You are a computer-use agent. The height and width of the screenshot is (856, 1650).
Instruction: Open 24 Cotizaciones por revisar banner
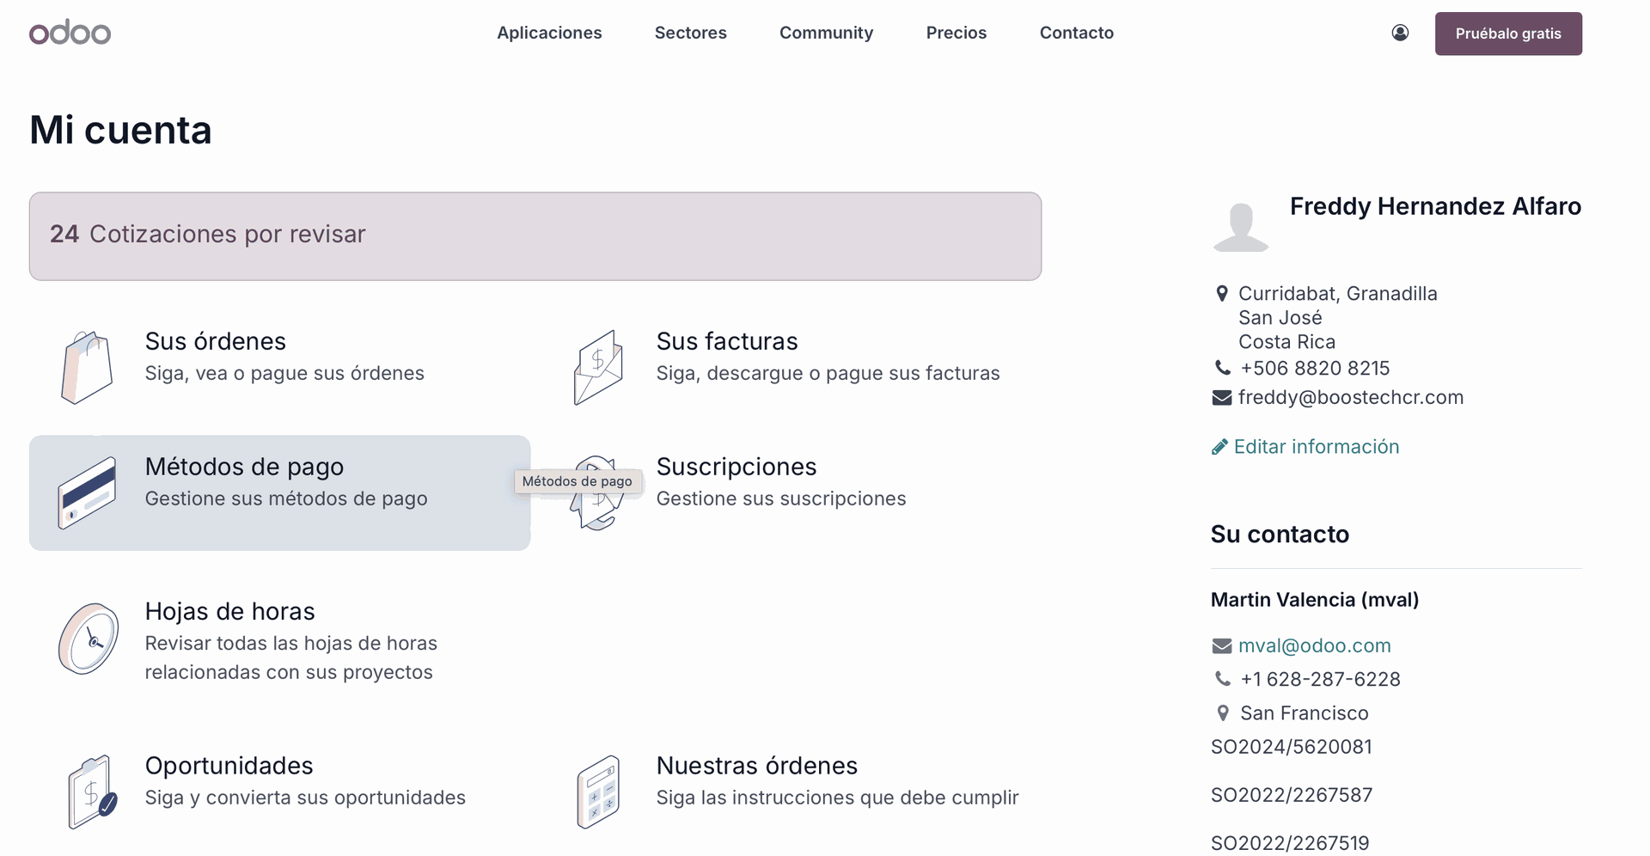point(535,236)
